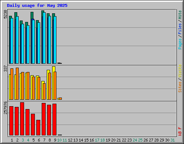Click day 29 on the x-axis
This screenshot has width=184, height=144.
pyautogui.click(x=162, y=140)
